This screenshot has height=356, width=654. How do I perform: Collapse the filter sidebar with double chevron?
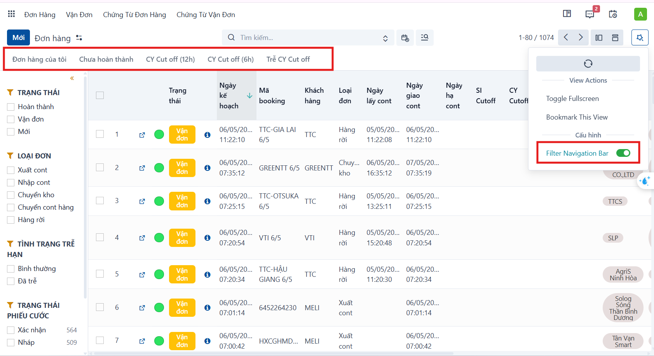point(72,78)
